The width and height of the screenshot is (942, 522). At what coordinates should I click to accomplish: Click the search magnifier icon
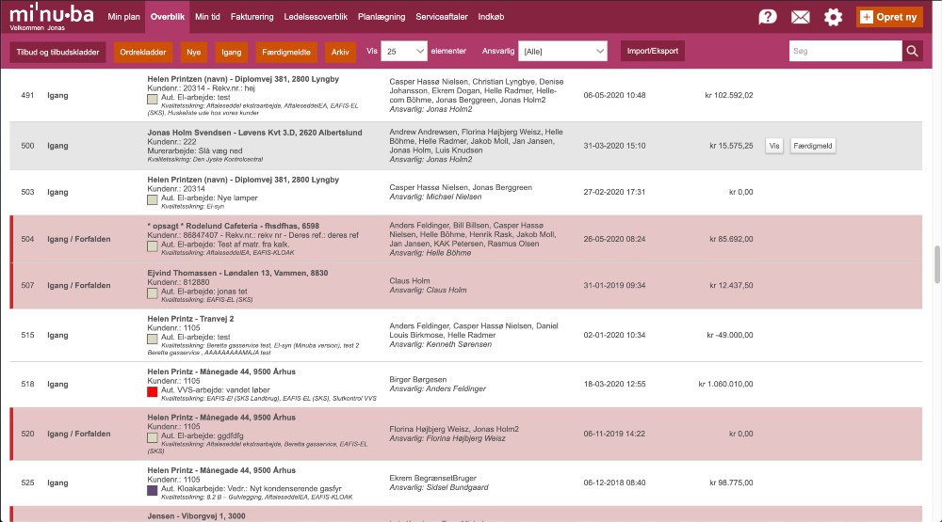(912, 51)
